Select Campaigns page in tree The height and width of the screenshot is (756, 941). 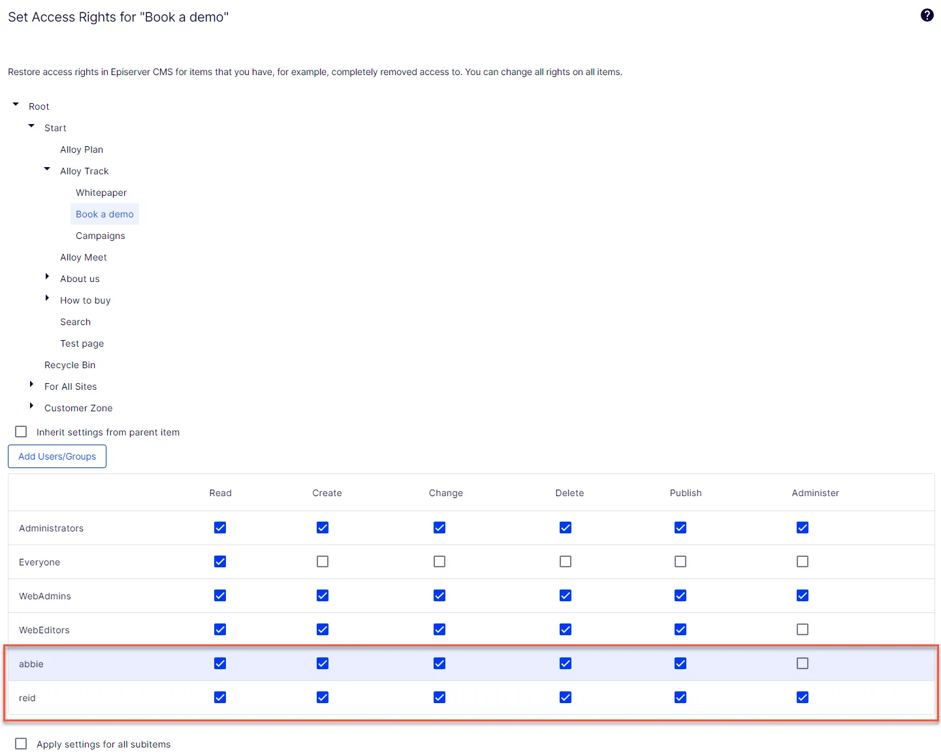[x=101, y=236]
